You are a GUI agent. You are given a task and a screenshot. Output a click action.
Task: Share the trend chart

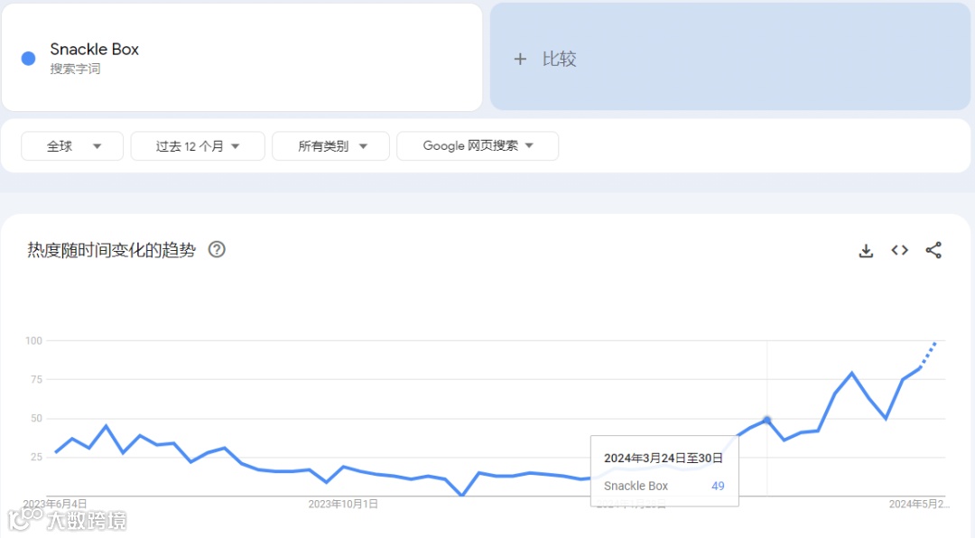pos(933,250)
